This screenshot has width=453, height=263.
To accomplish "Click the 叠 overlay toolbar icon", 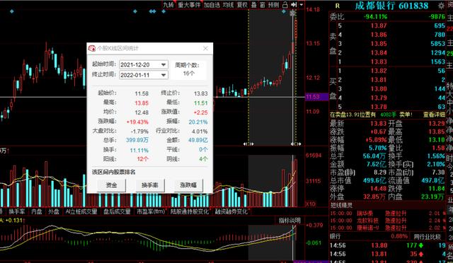I will 253,5.
